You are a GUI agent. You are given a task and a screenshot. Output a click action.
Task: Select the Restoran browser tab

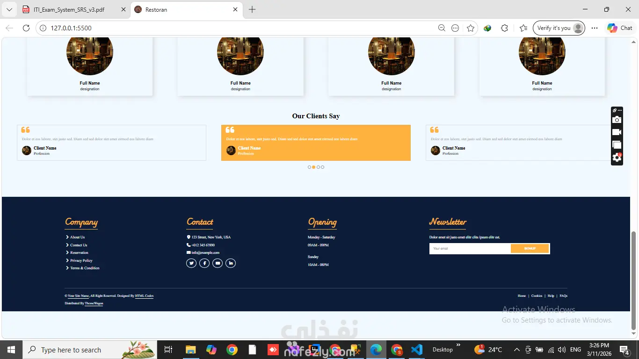(186, 9)
